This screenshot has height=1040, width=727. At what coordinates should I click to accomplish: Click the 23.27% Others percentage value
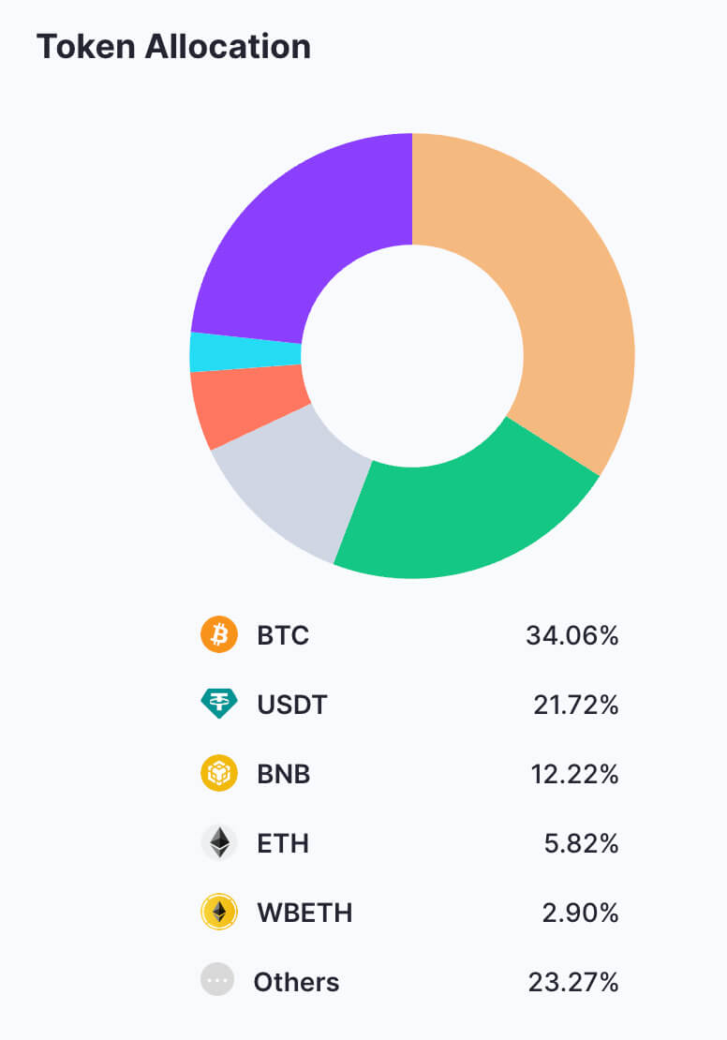click(571, 982)
